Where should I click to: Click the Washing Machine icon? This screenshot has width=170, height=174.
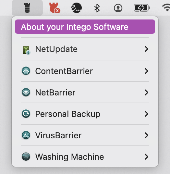coord(26,156)
